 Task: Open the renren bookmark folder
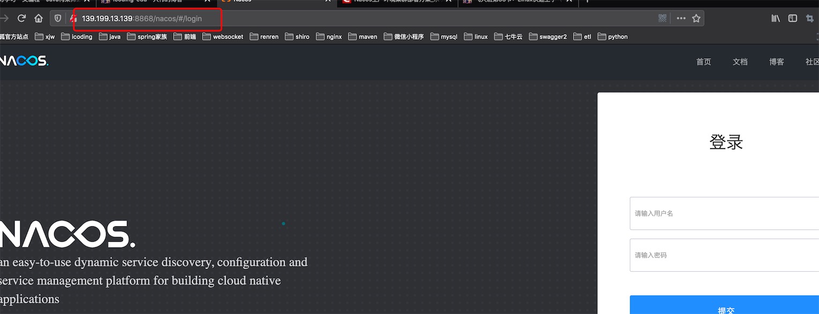pos(264,37)
